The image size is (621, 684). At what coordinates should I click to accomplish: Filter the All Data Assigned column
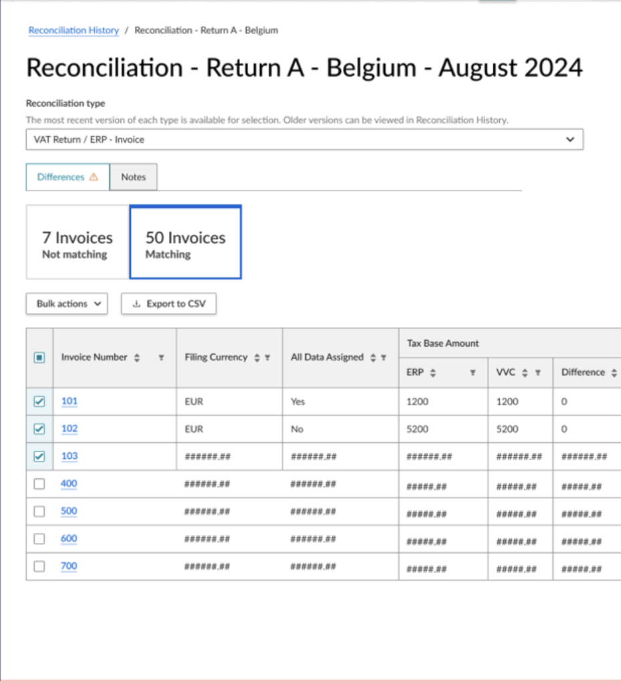[384, 358]
